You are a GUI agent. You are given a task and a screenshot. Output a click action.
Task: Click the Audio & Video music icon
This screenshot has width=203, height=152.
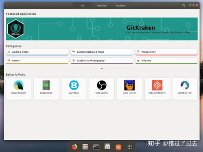point(9,52)
